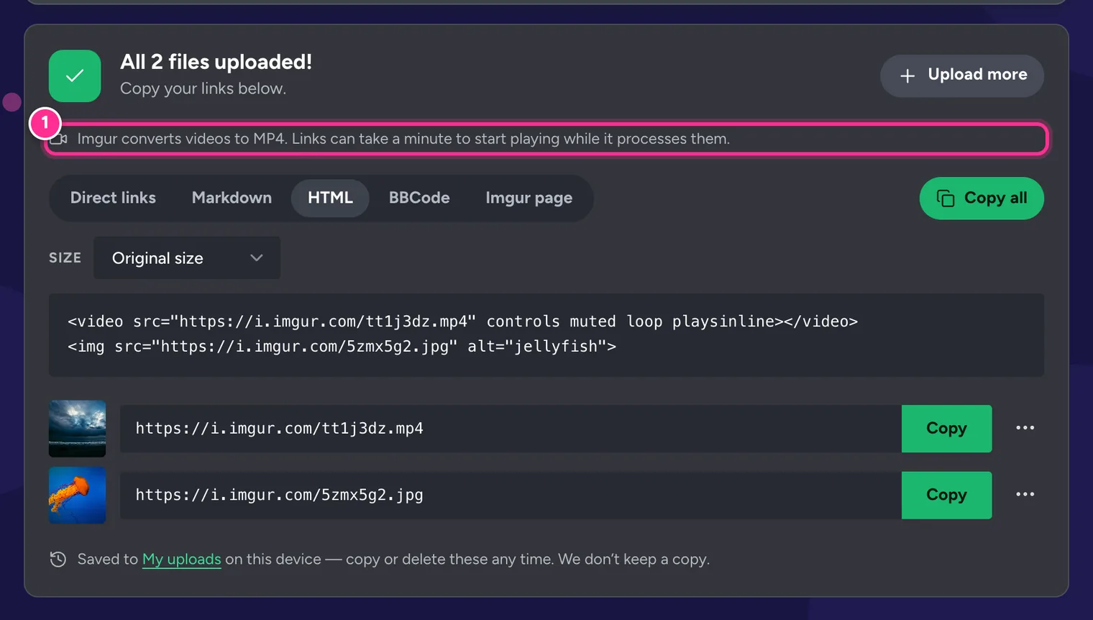Click the Imgur converts videos to MP4 notice

[x=546, y=139]
